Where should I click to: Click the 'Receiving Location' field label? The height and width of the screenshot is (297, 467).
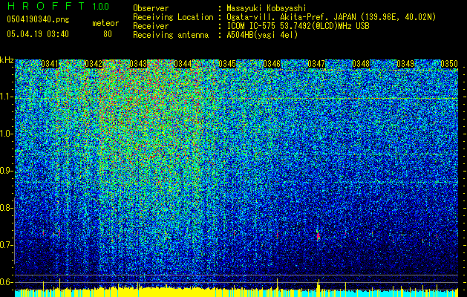tap(173, 17)
